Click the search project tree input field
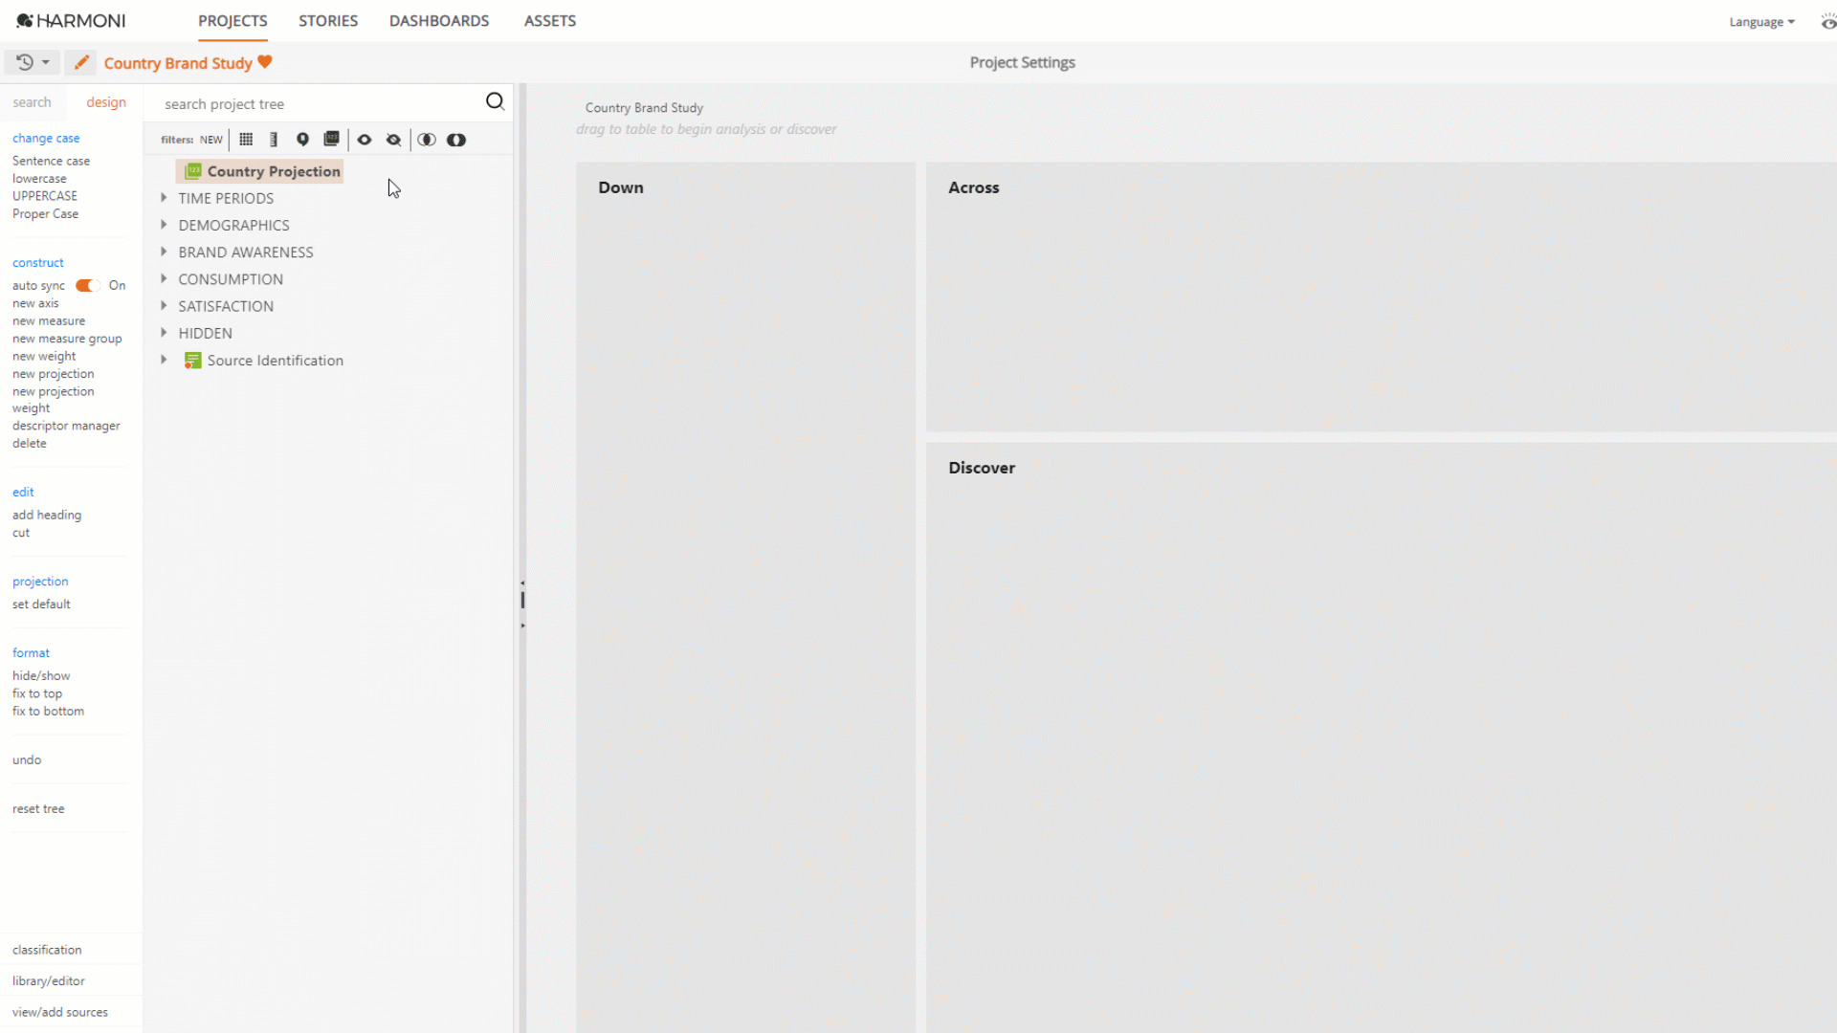The width and height of the screenshot is (1837, 1033). [x=316, y=103]
